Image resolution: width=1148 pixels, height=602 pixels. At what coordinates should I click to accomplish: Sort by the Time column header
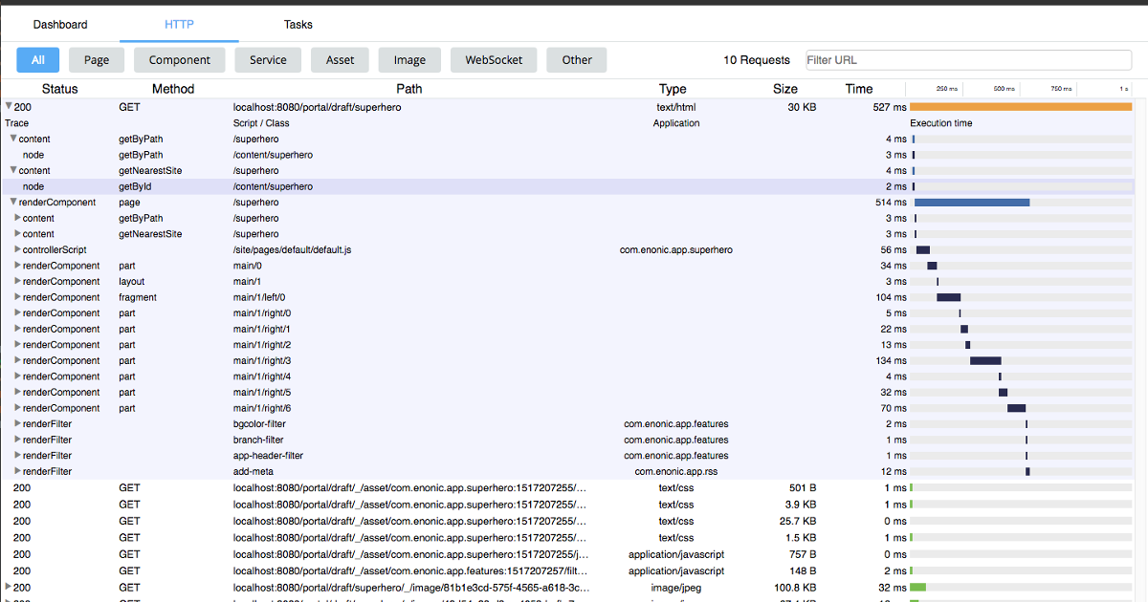point(859,89)
